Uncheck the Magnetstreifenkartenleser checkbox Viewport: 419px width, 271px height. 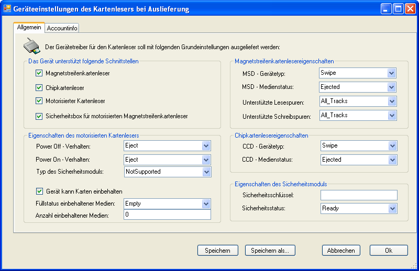(x=39, y=73)
